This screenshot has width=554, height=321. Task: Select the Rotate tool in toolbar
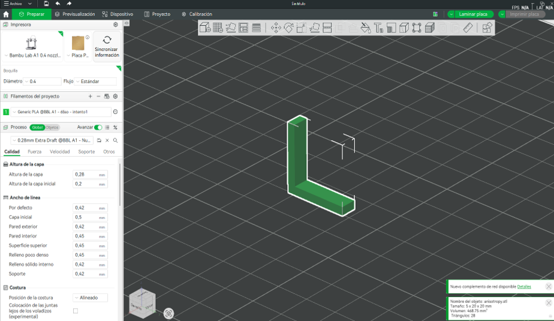pyautogui.click(x=288, y=28)
